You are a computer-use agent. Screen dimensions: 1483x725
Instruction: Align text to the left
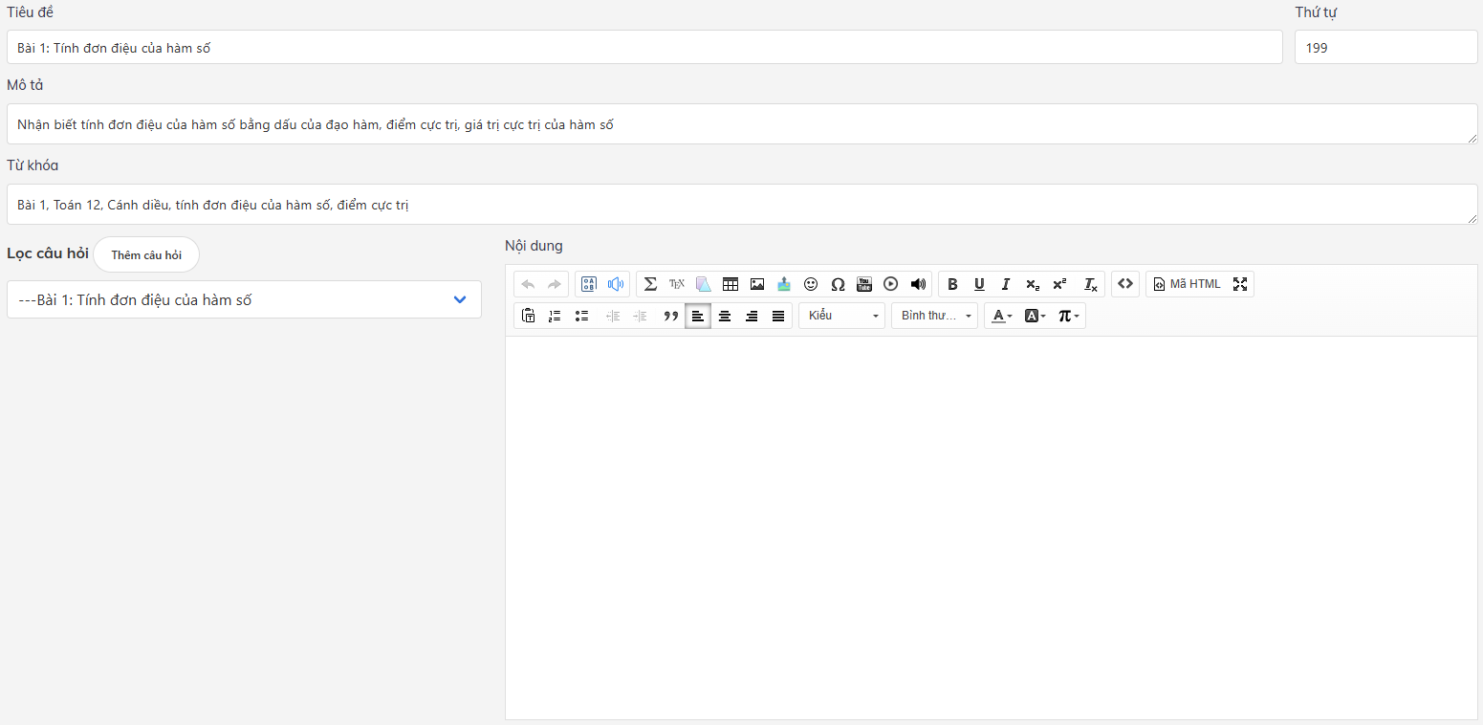click(698, 316)
